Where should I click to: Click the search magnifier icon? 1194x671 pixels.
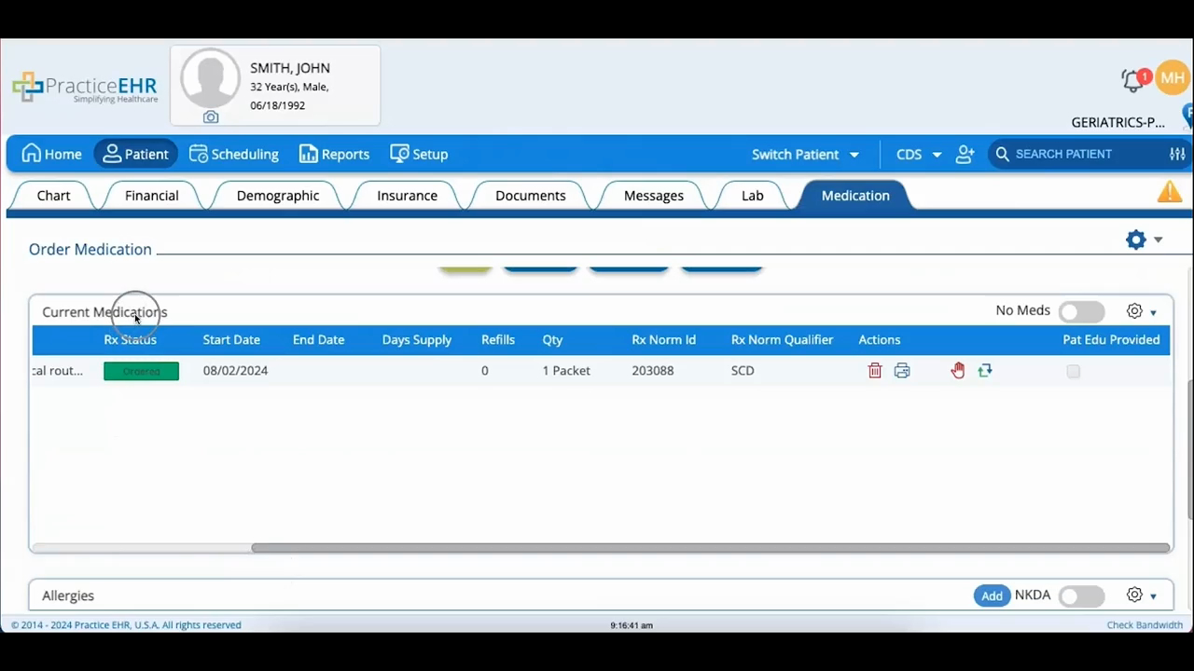pos(1003,154)
